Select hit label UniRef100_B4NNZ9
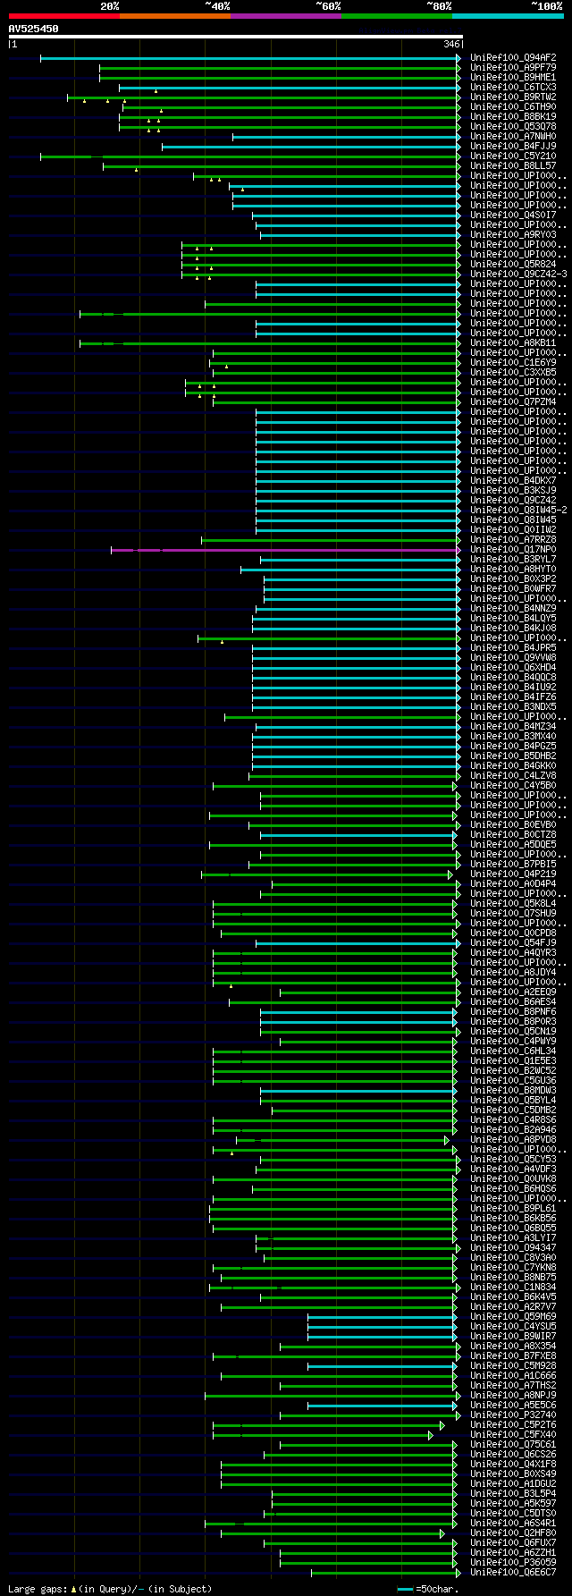Image resolution: width=572 pixels, height=1596 pixels. click(513, 609)
